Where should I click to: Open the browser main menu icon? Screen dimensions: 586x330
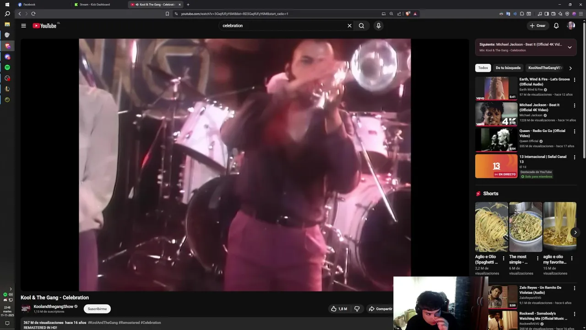581,14
